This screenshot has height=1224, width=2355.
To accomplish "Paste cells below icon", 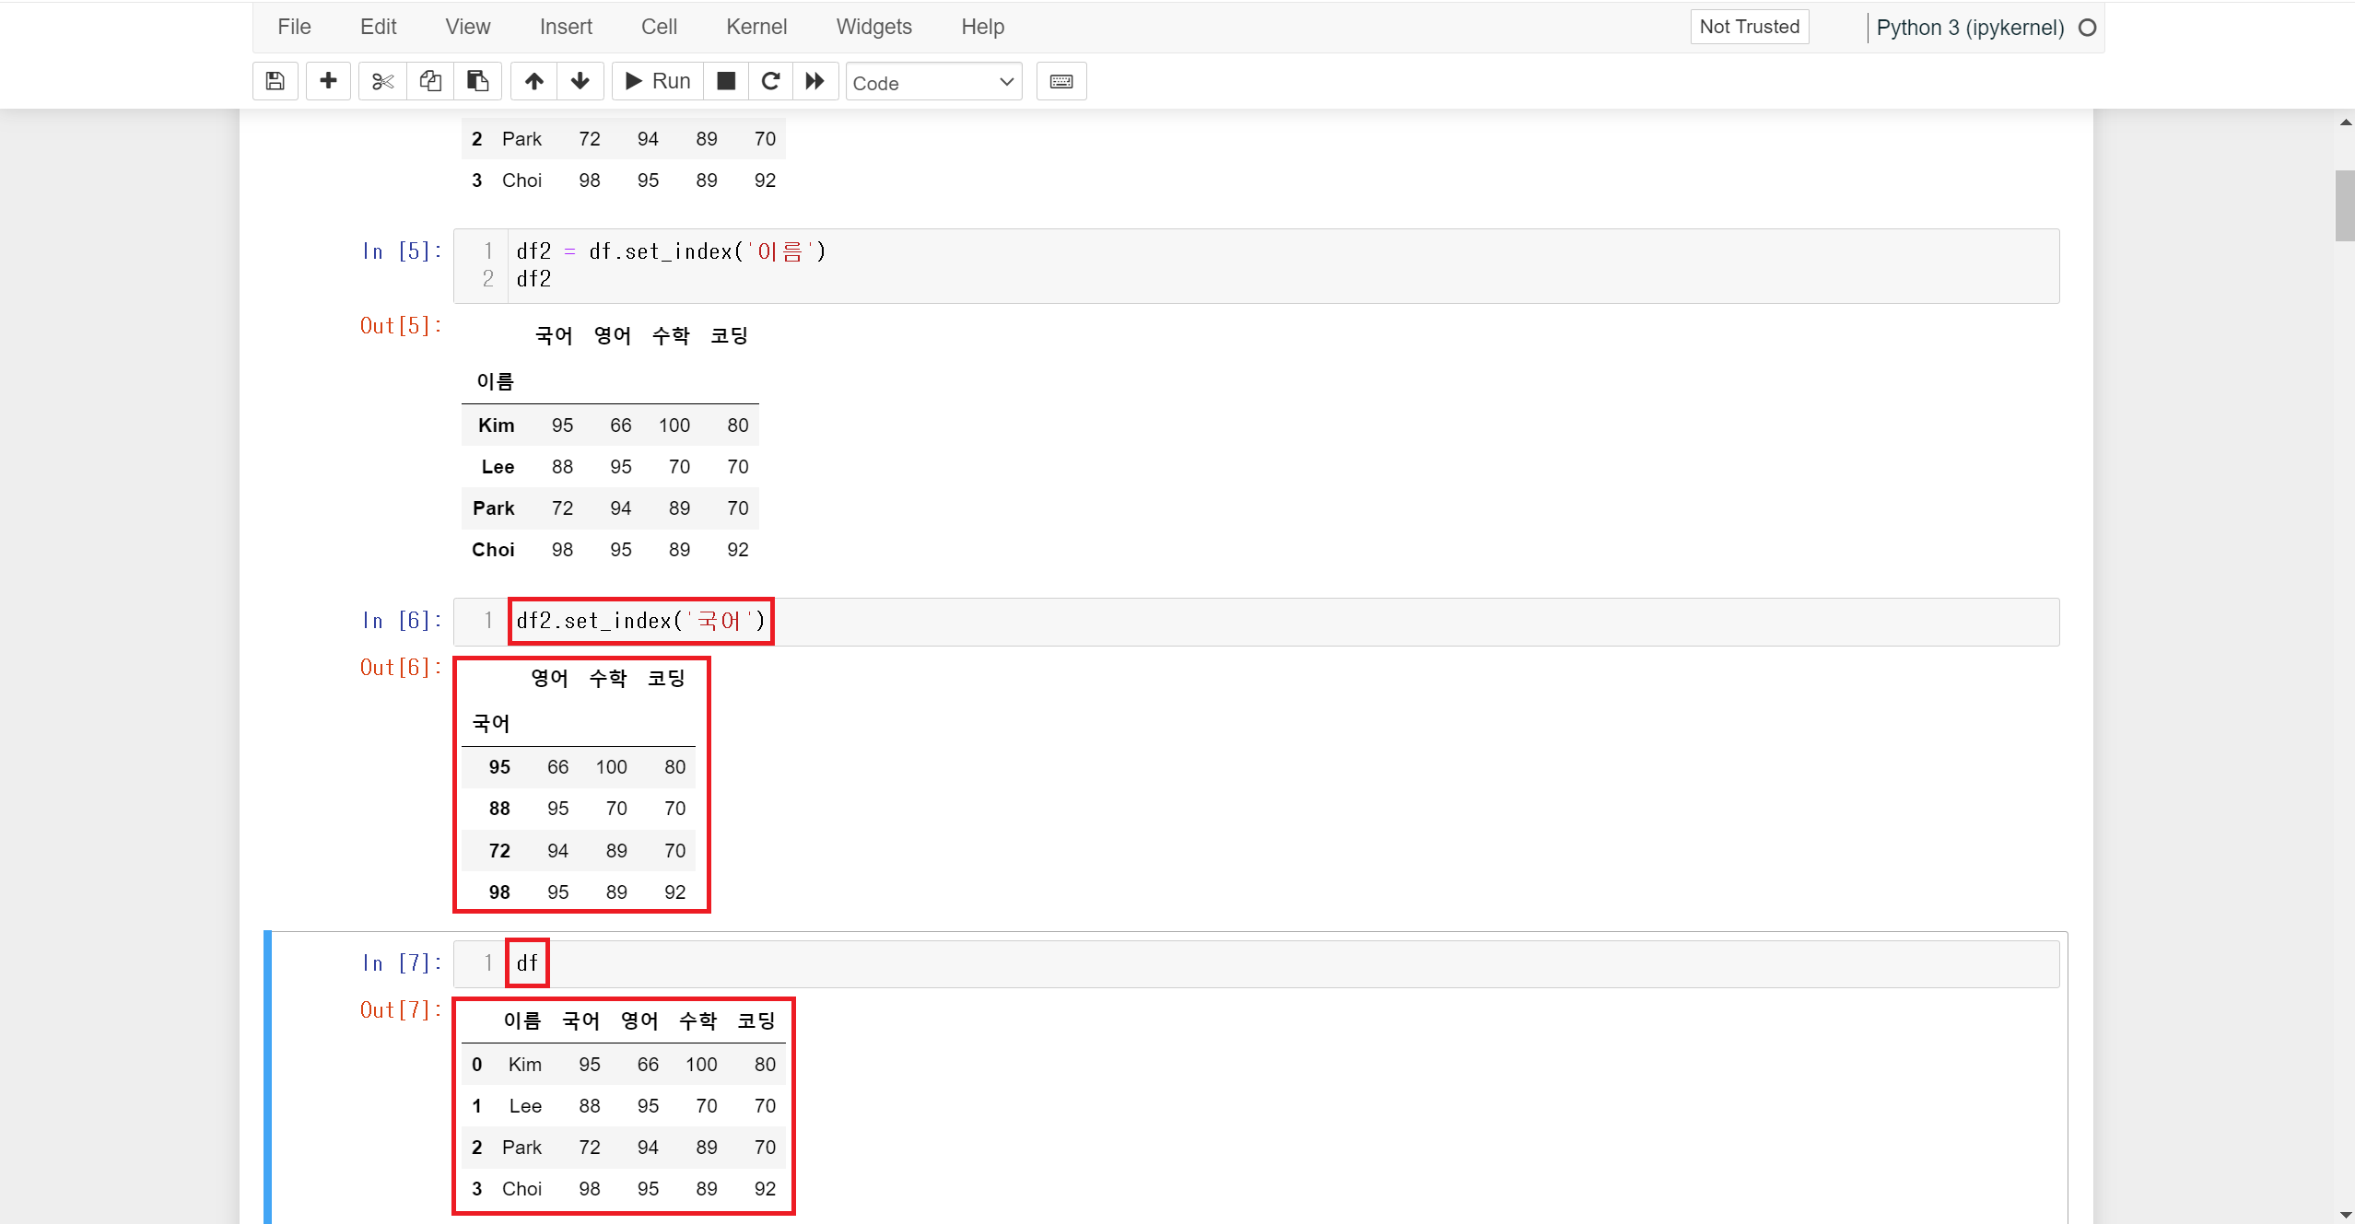I will click(477, 81).
